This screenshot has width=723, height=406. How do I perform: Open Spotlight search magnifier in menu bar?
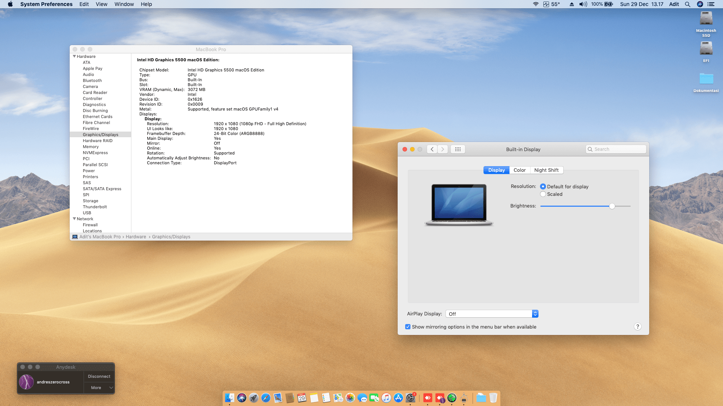pos(688,4)
